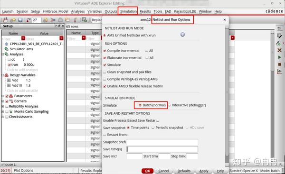Check the dc analysis checkbox
Image resolution: width=285 pixels, height=174 pixels.
9,60
